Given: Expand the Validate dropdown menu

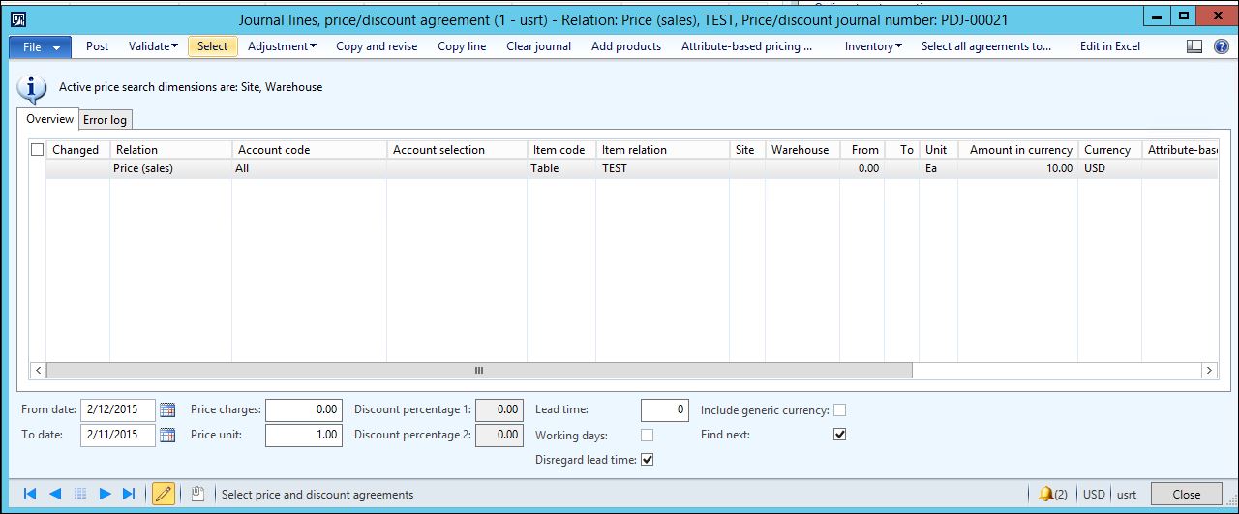Looking at the screenshot, I should coord(153,46).
